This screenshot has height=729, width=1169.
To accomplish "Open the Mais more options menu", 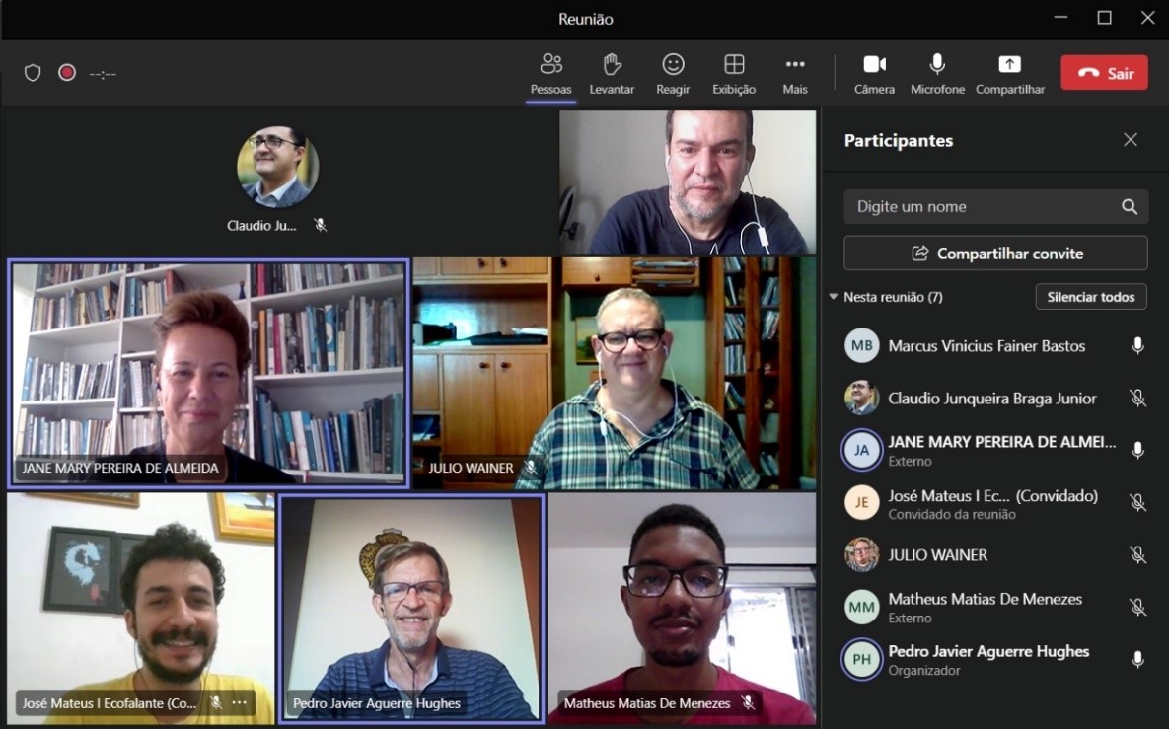I will 795,74.
